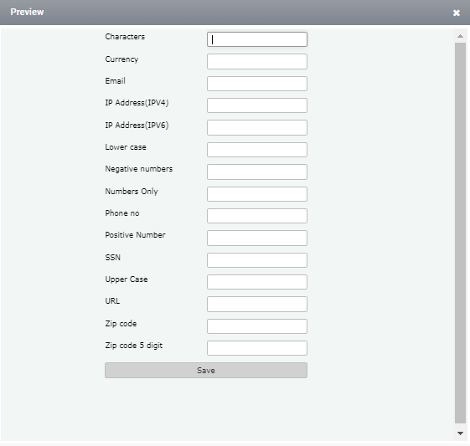Focus the URL input field
The height and width of the screenshot is (446, 470).
(x=257, y=304)
